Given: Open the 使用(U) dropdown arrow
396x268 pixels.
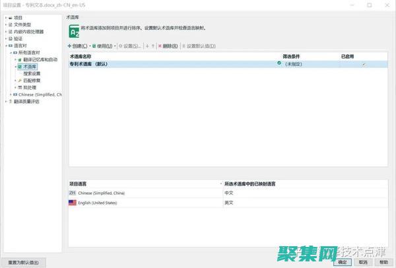Looking at the screenshot, I should pyautogui.click(x=115, y=46).
